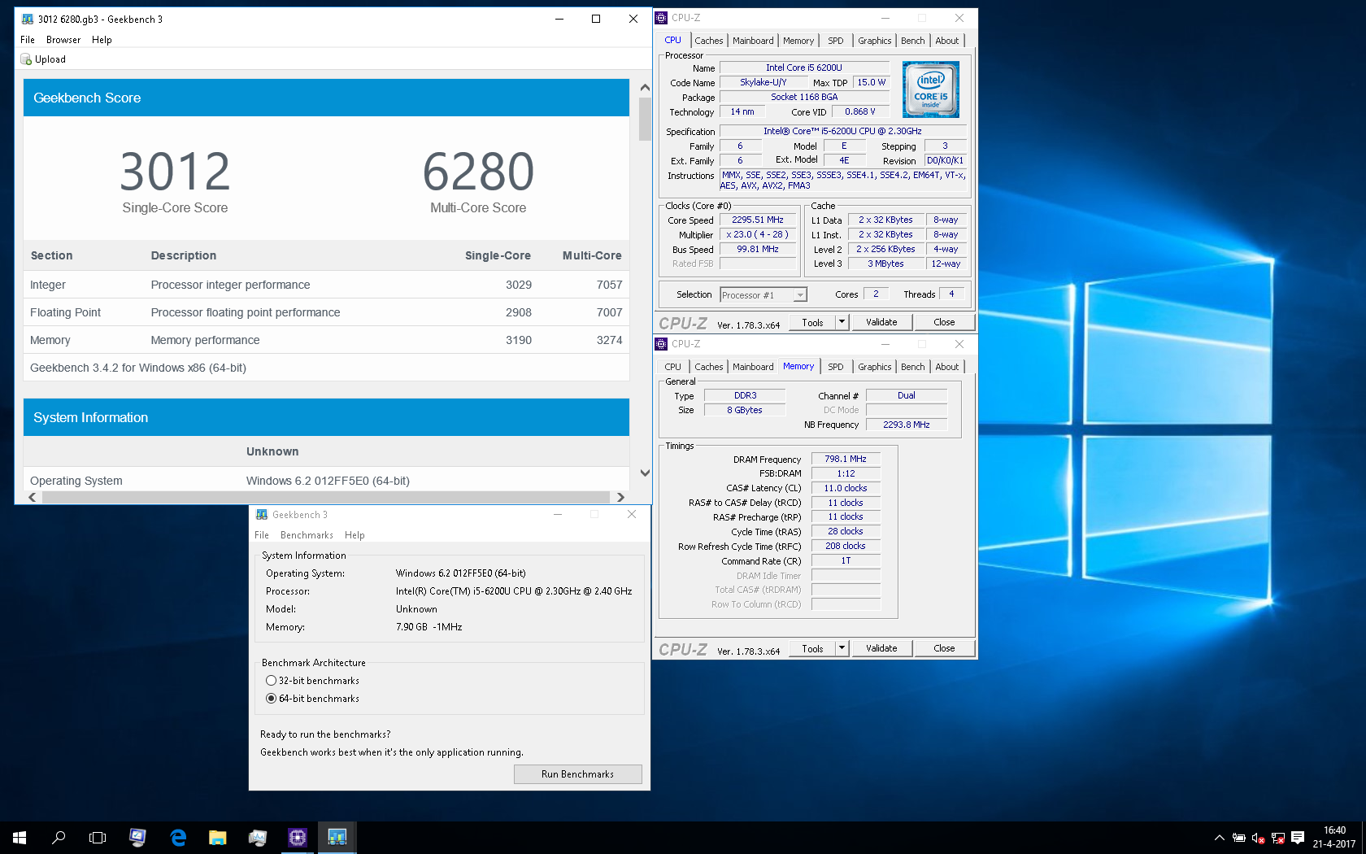The width and height of the screenshot is (1366, 854).
Task: Open Action Center notifications icon
Action: (1298, 838)
